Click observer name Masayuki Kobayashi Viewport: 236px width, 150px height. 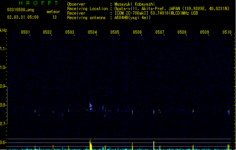click(135, 4)
